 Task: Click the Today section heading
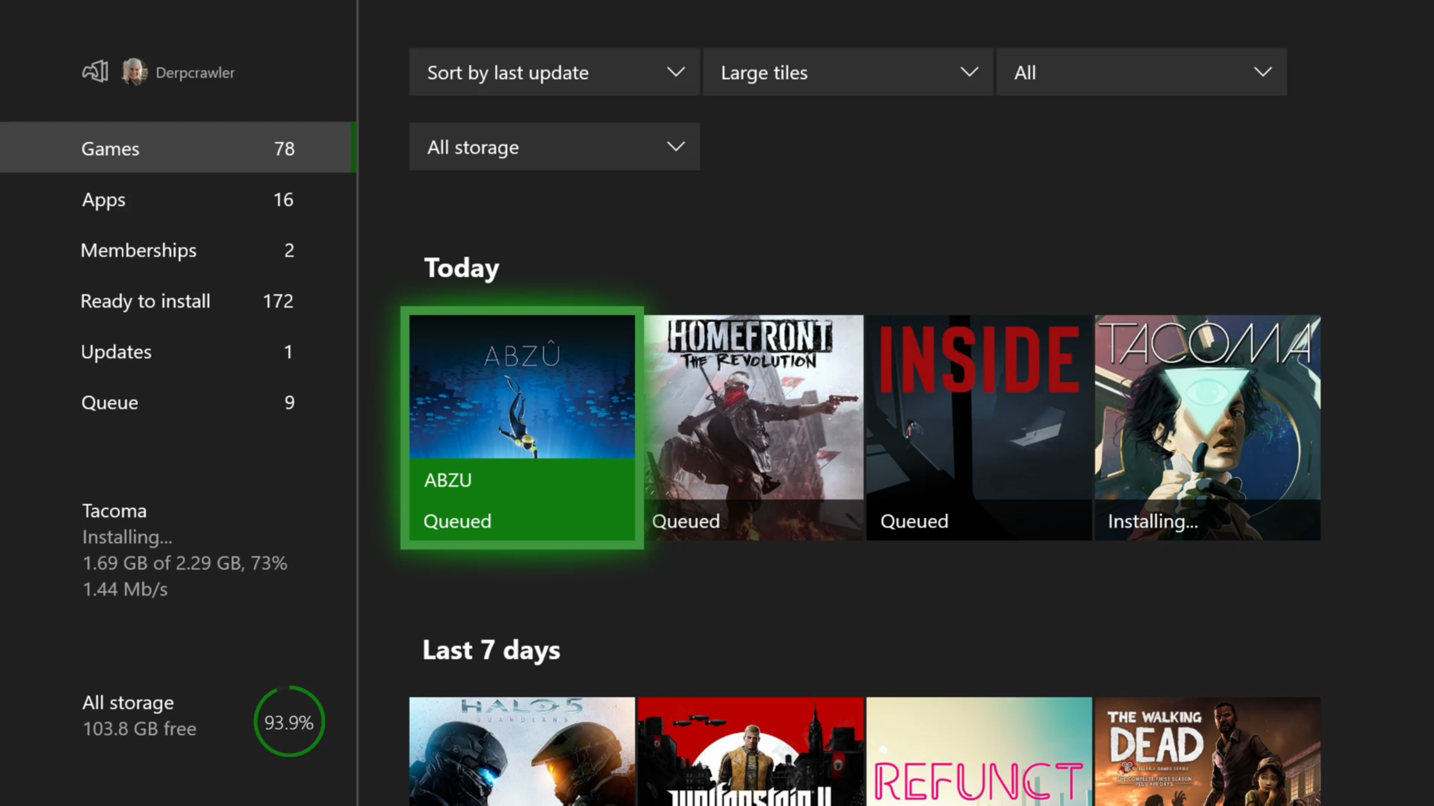462,268
